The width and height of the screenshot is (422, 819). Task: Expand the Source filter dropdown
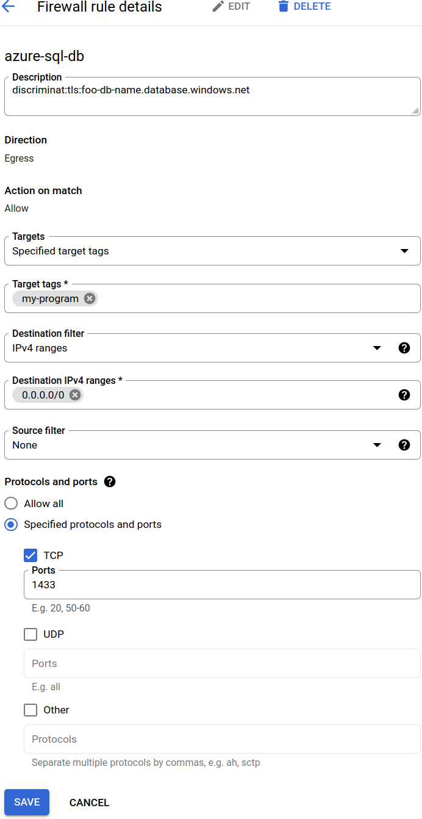click(x=377, y=445)
